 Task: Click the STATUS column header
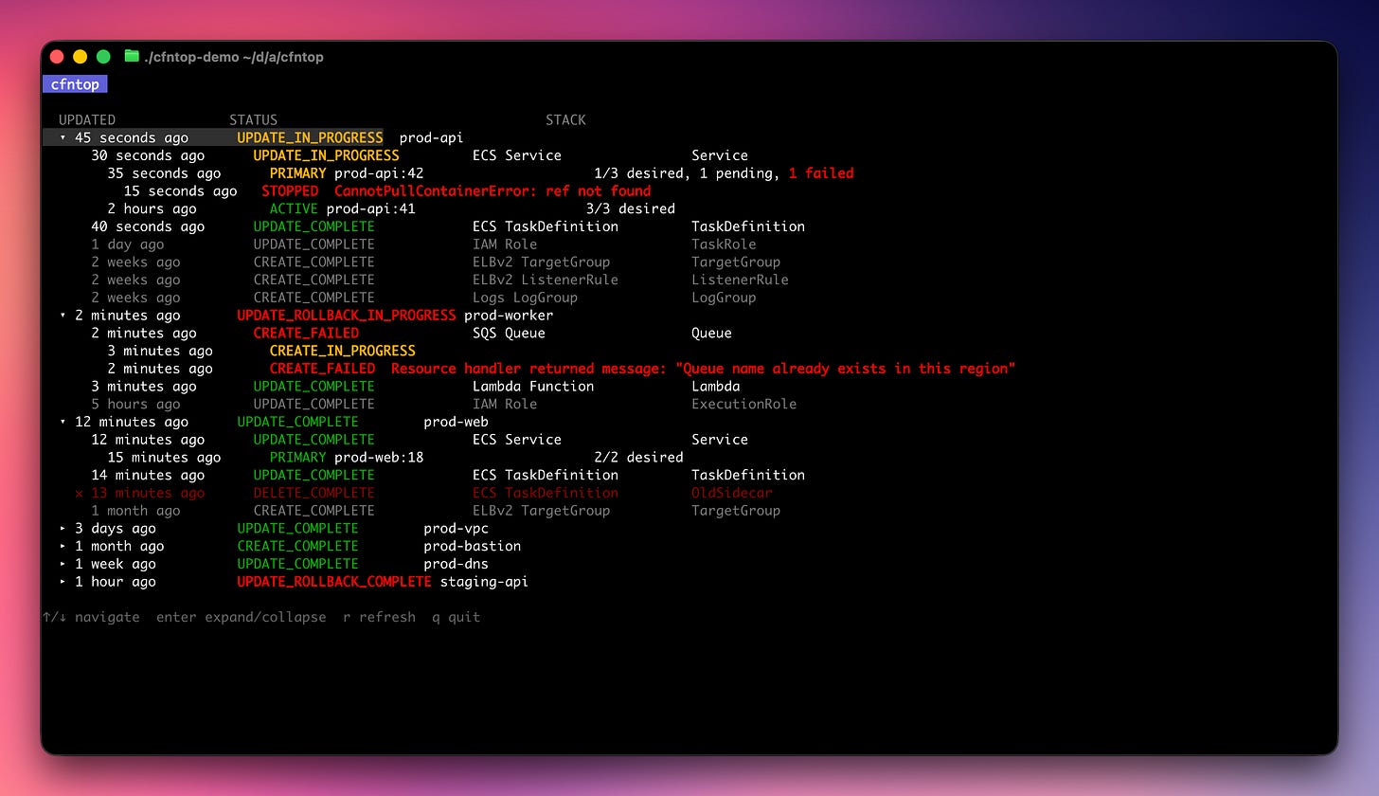click(x=253, y=120)
